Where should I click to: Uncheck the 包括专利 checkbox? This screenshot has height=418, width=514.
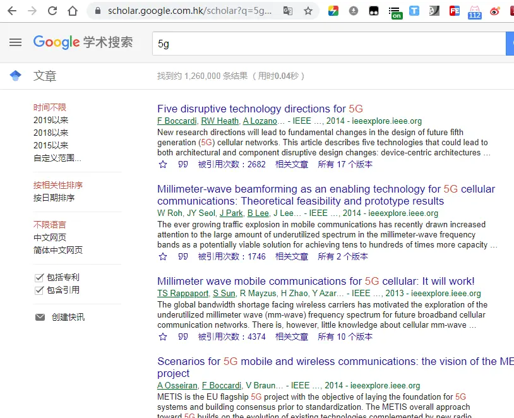pyautogui.click(x=39, y=278)
